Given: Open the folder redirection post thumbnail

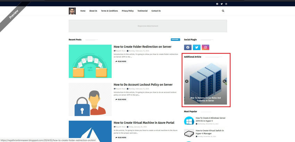Looking at the screenshot, I should (x=90, y=61).
